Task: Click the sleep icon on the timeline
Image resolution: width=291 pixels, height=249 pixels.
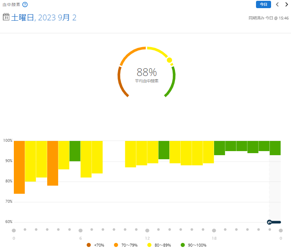Action: 269,222
